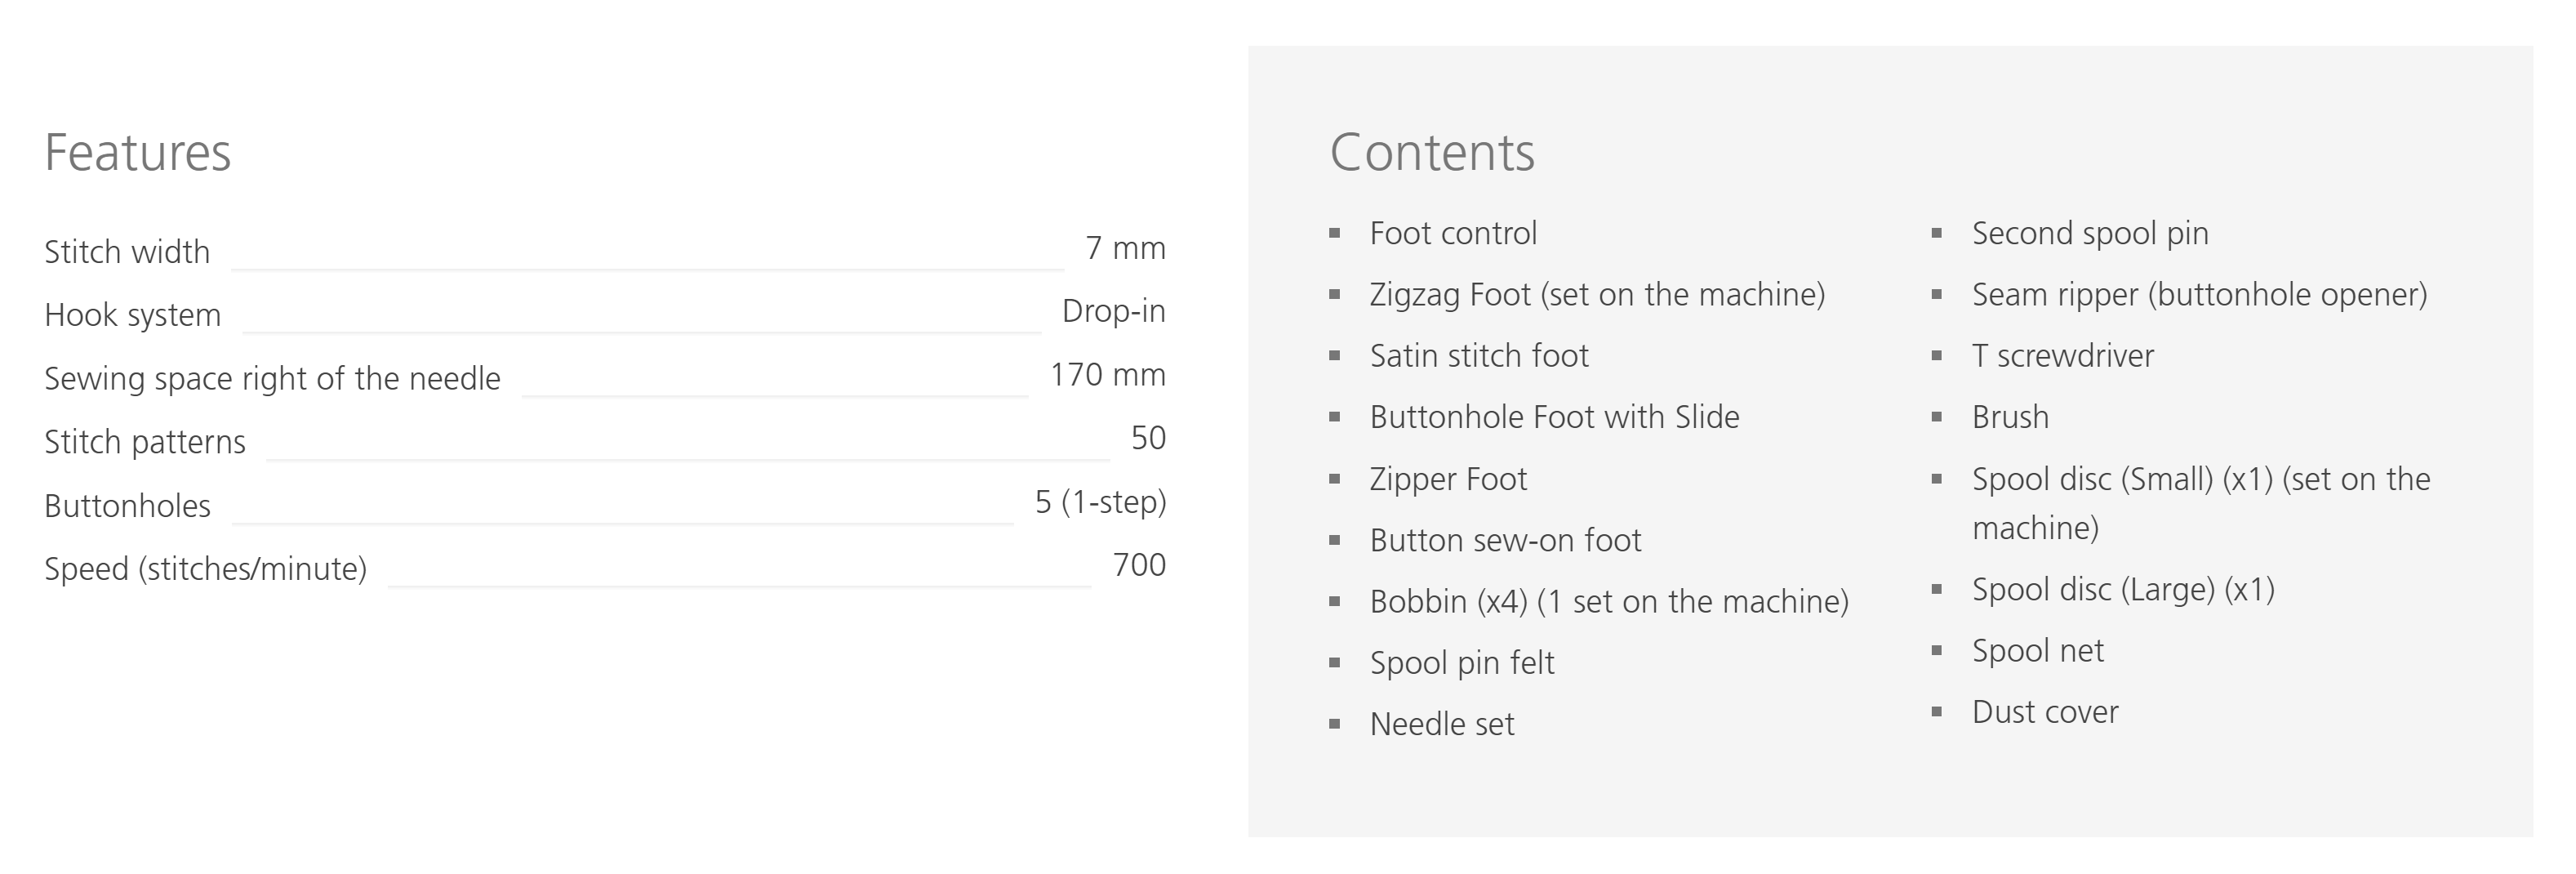Click the Hook system label
Viewport: 2576px width, 874px height.
132,315
